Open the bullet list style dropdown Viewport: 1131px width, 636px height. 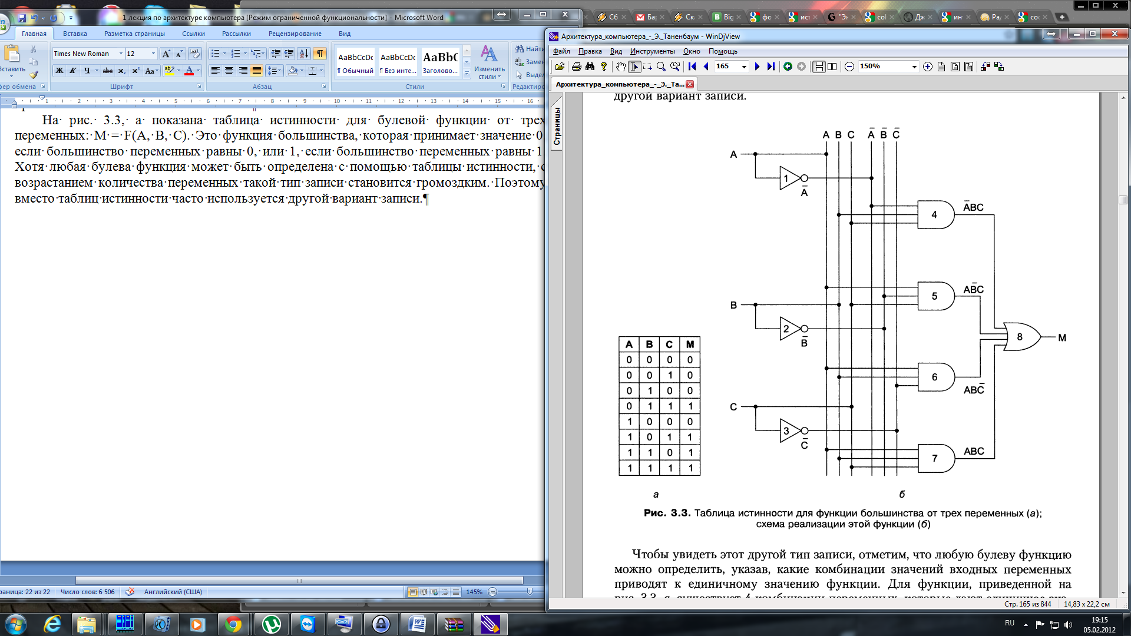(x=224, y=54)
